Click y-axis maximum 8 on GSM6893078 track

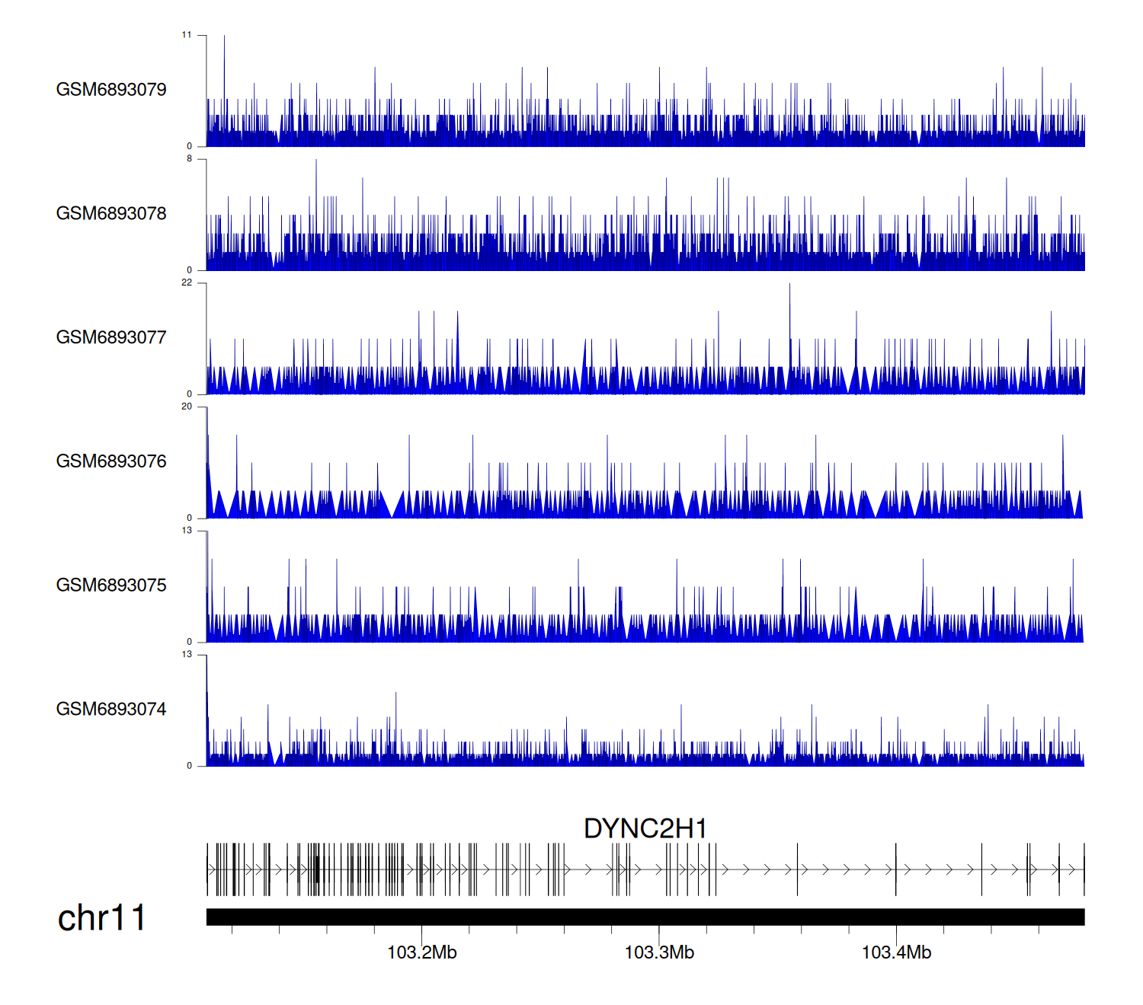189,159
